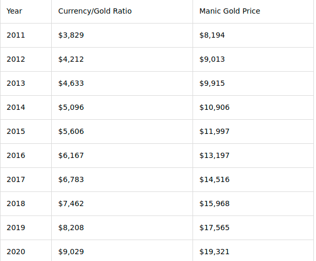Click the $5,606 ratio cell
Screen dimensions: 316x261
click(x=122, y=132)
